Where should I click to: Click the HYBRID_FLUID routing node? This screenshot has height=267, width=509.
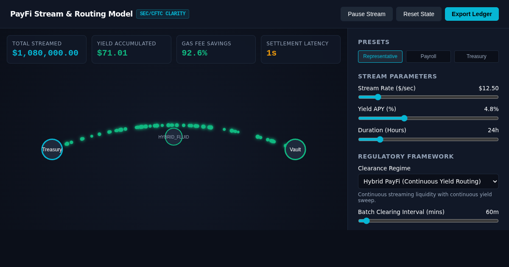coord(173,136)
